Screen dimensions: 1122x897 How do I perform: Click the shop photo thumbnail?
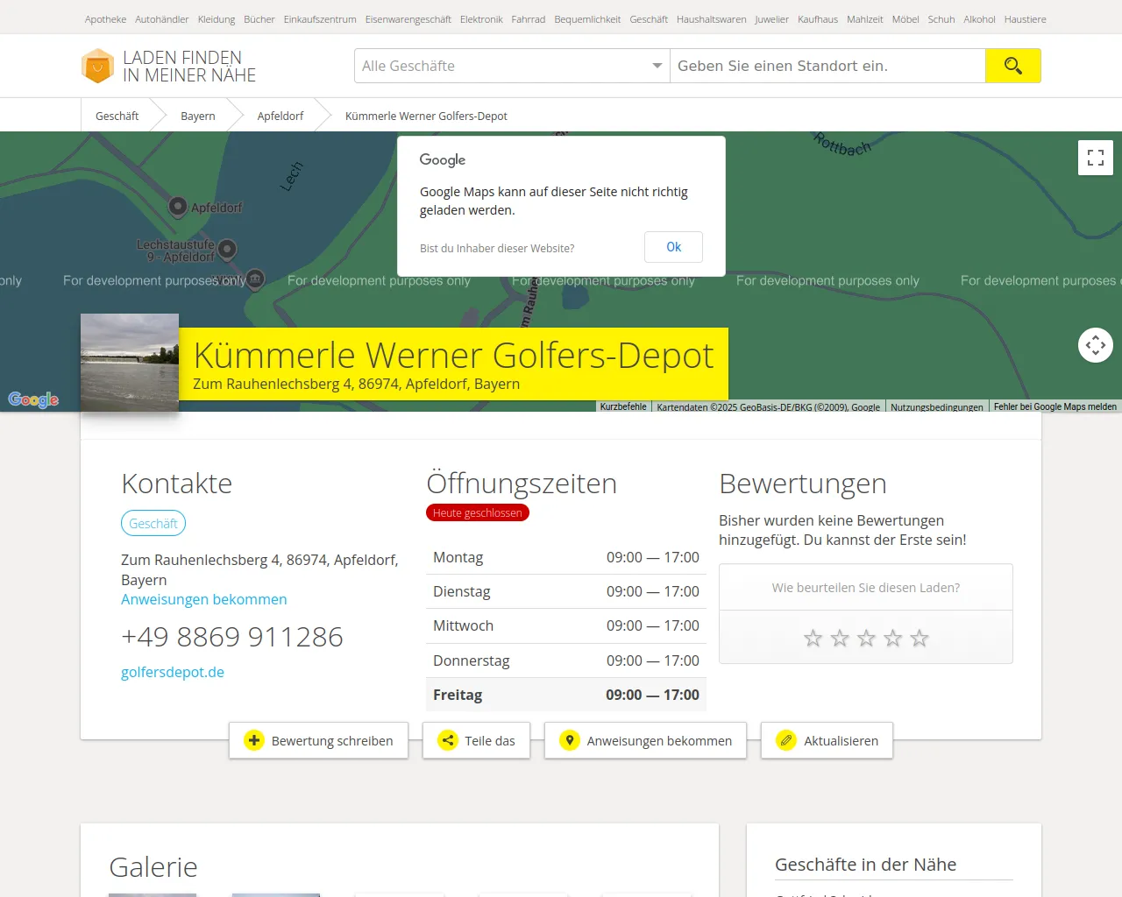tap(130, 363)
